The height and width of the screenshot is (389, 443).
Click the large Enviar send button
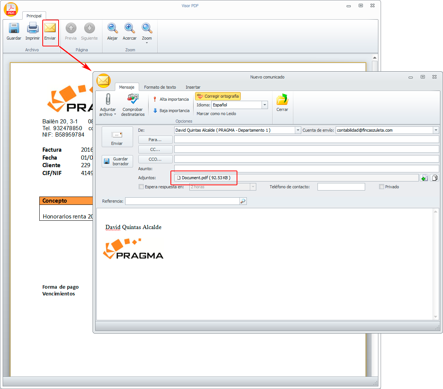click(117, 137)
